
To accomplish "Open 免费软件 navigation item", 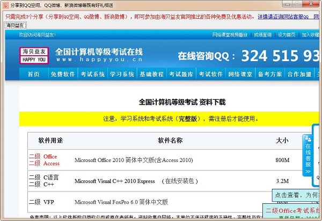I will (63, 74).
